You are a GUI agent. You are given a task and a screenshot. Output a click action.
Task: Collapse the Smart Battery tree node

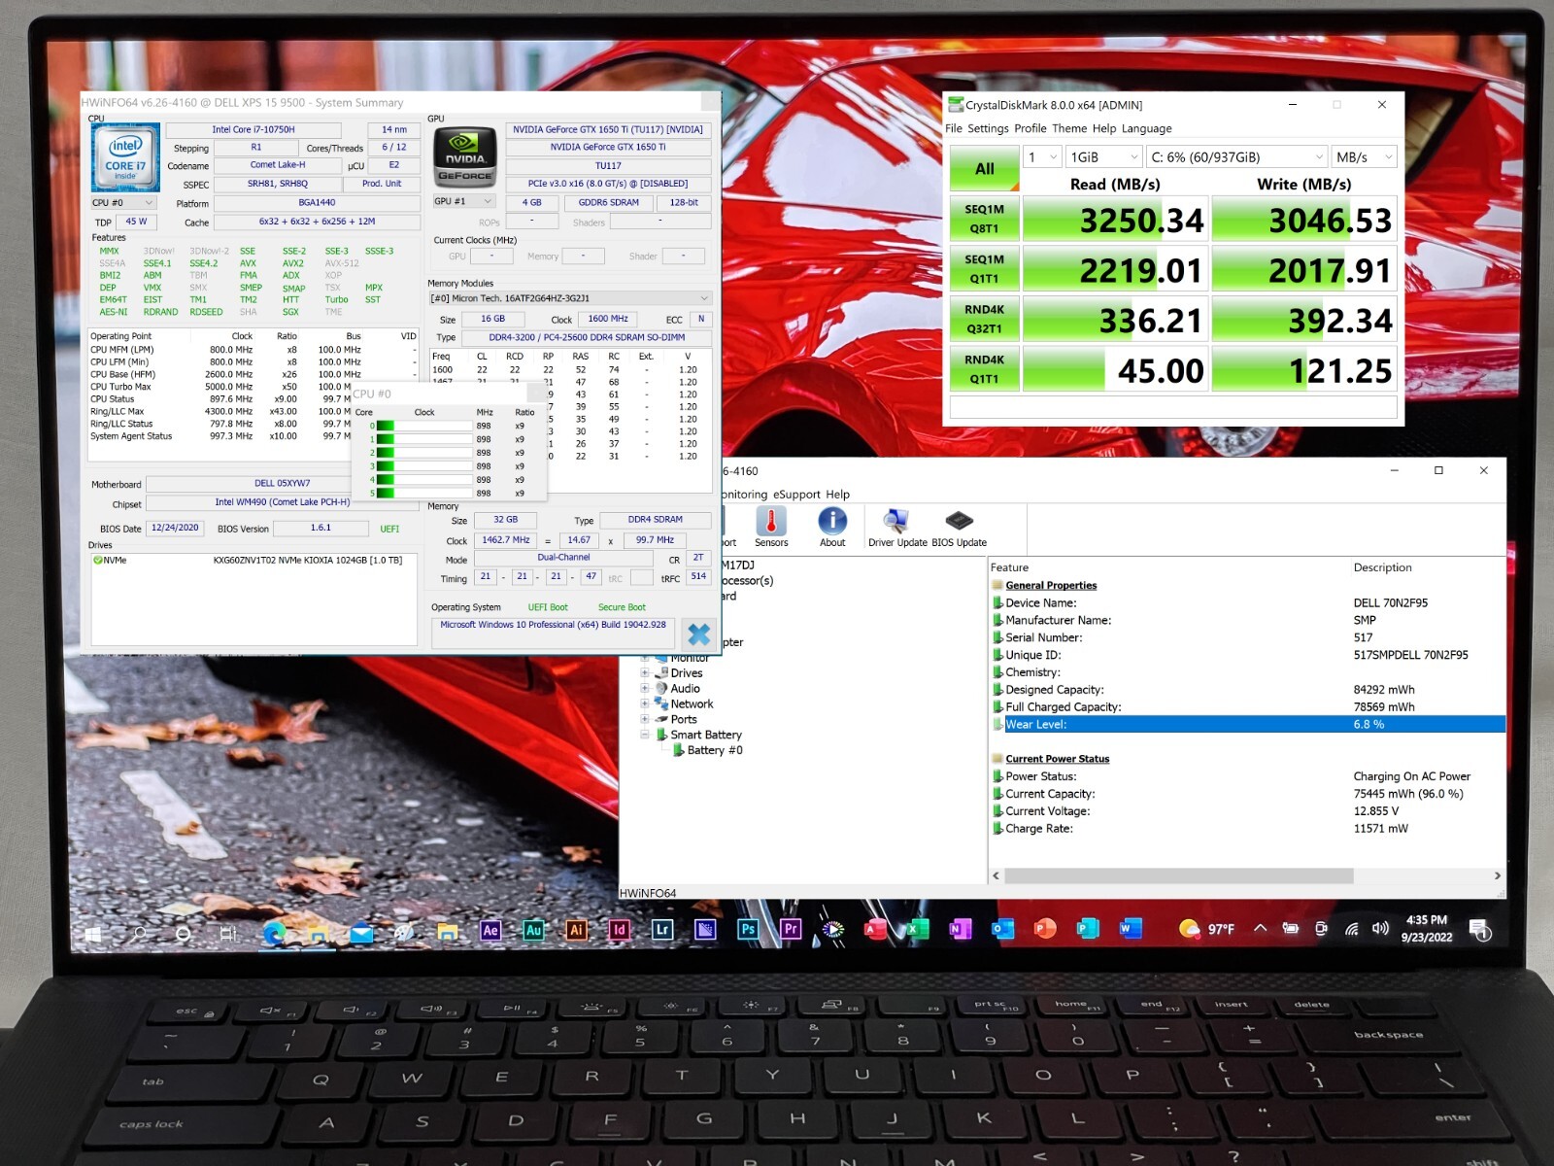click(x=644, y=735)
